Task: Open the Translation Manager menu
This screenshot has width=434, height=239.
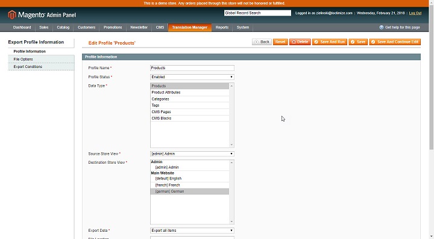Action: click(190, 27)
